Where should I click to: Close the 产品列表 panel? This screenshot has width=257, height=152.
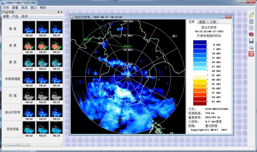[x=62, y=12]
